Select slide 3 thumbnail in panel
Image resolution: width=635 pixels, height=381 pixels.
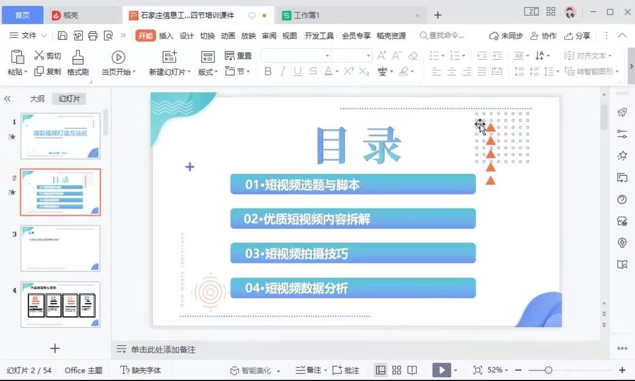click(60, 248)
